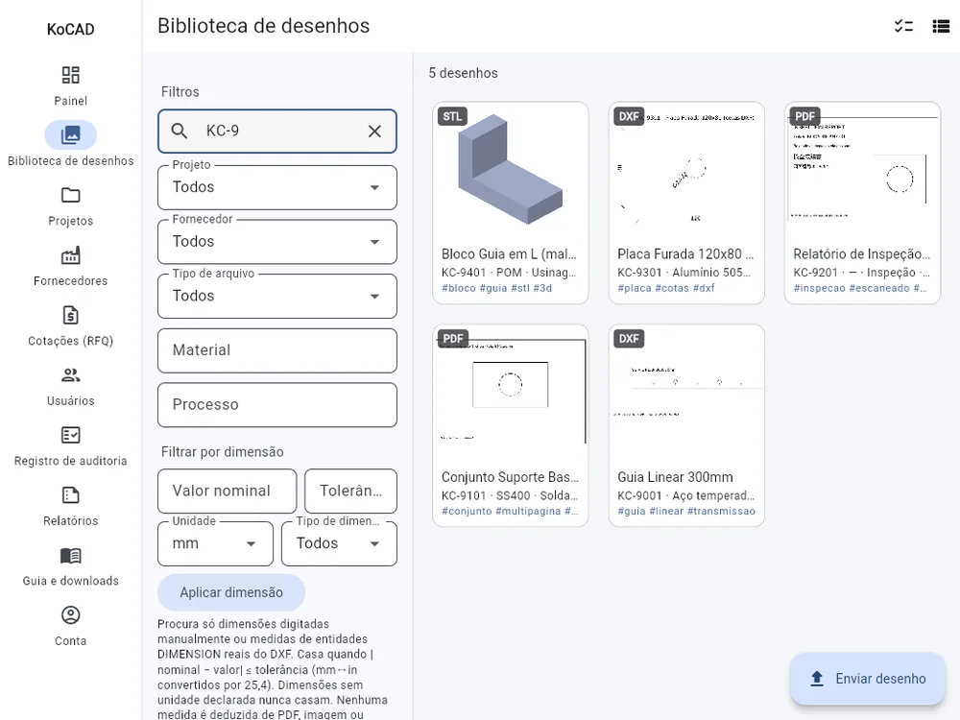This screenshot has width=960, height=720.
Task: Open the Bloco Guia em L thumbnail
Action: 511,170
